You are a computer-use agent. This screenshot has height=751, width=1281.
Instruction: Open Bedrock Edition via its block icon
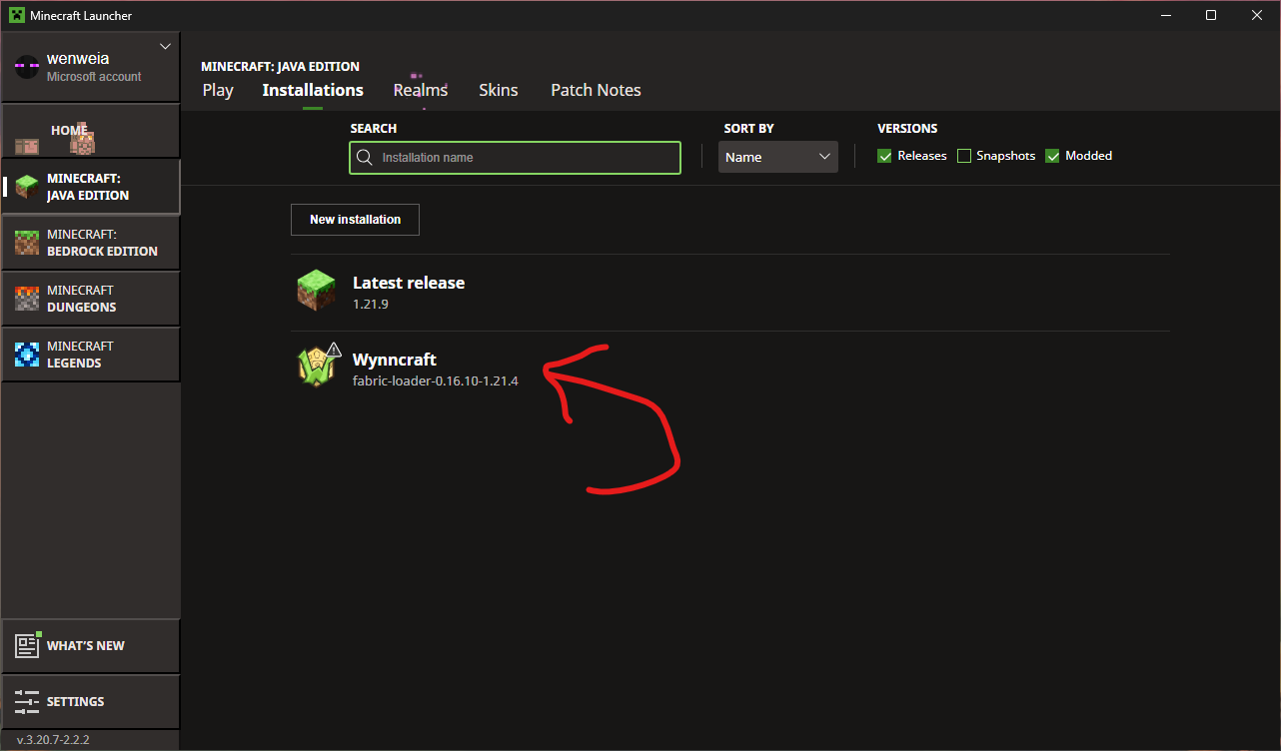27,243
